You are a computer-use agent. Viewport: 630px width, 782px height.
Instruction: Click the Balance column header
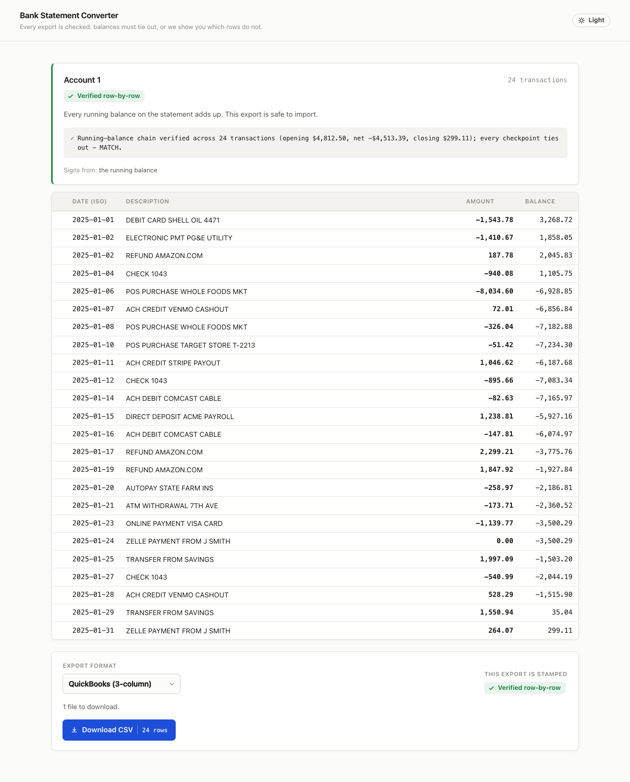[540, 201]
